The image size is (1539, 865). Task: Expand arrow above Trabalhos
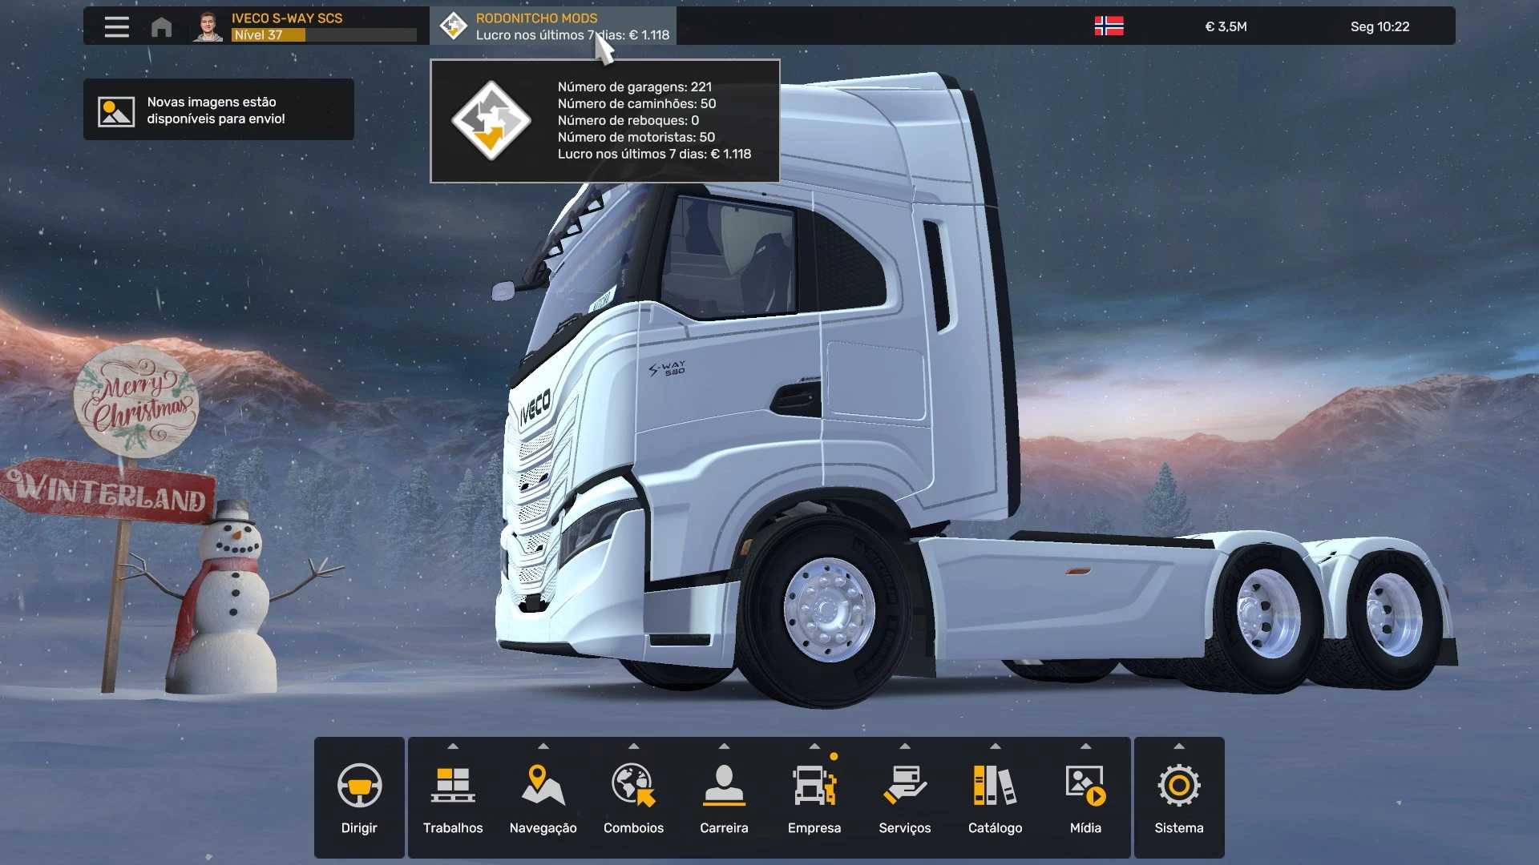[453, 746]
